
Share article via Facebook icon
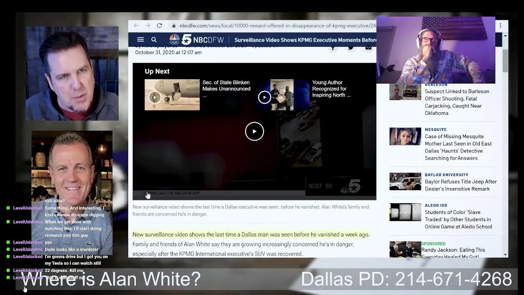pos(333,48)
